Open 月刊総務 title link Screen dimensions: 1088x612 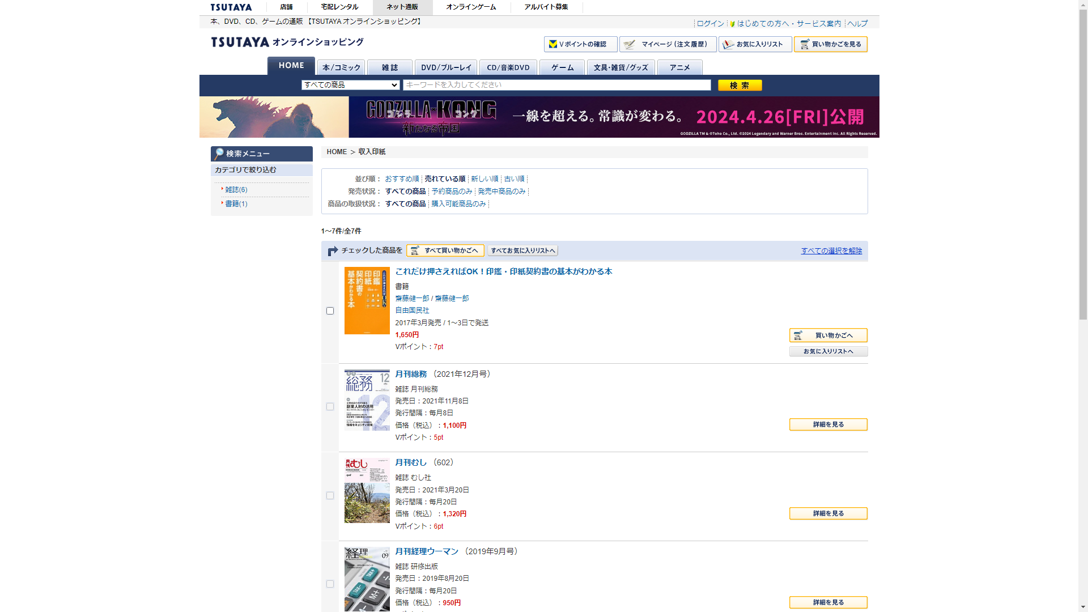coord(411,374)
